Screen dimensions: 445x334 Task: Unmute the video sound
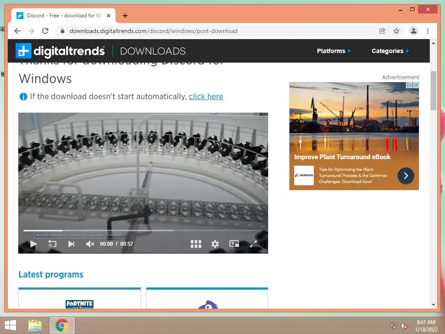[90, 244]
